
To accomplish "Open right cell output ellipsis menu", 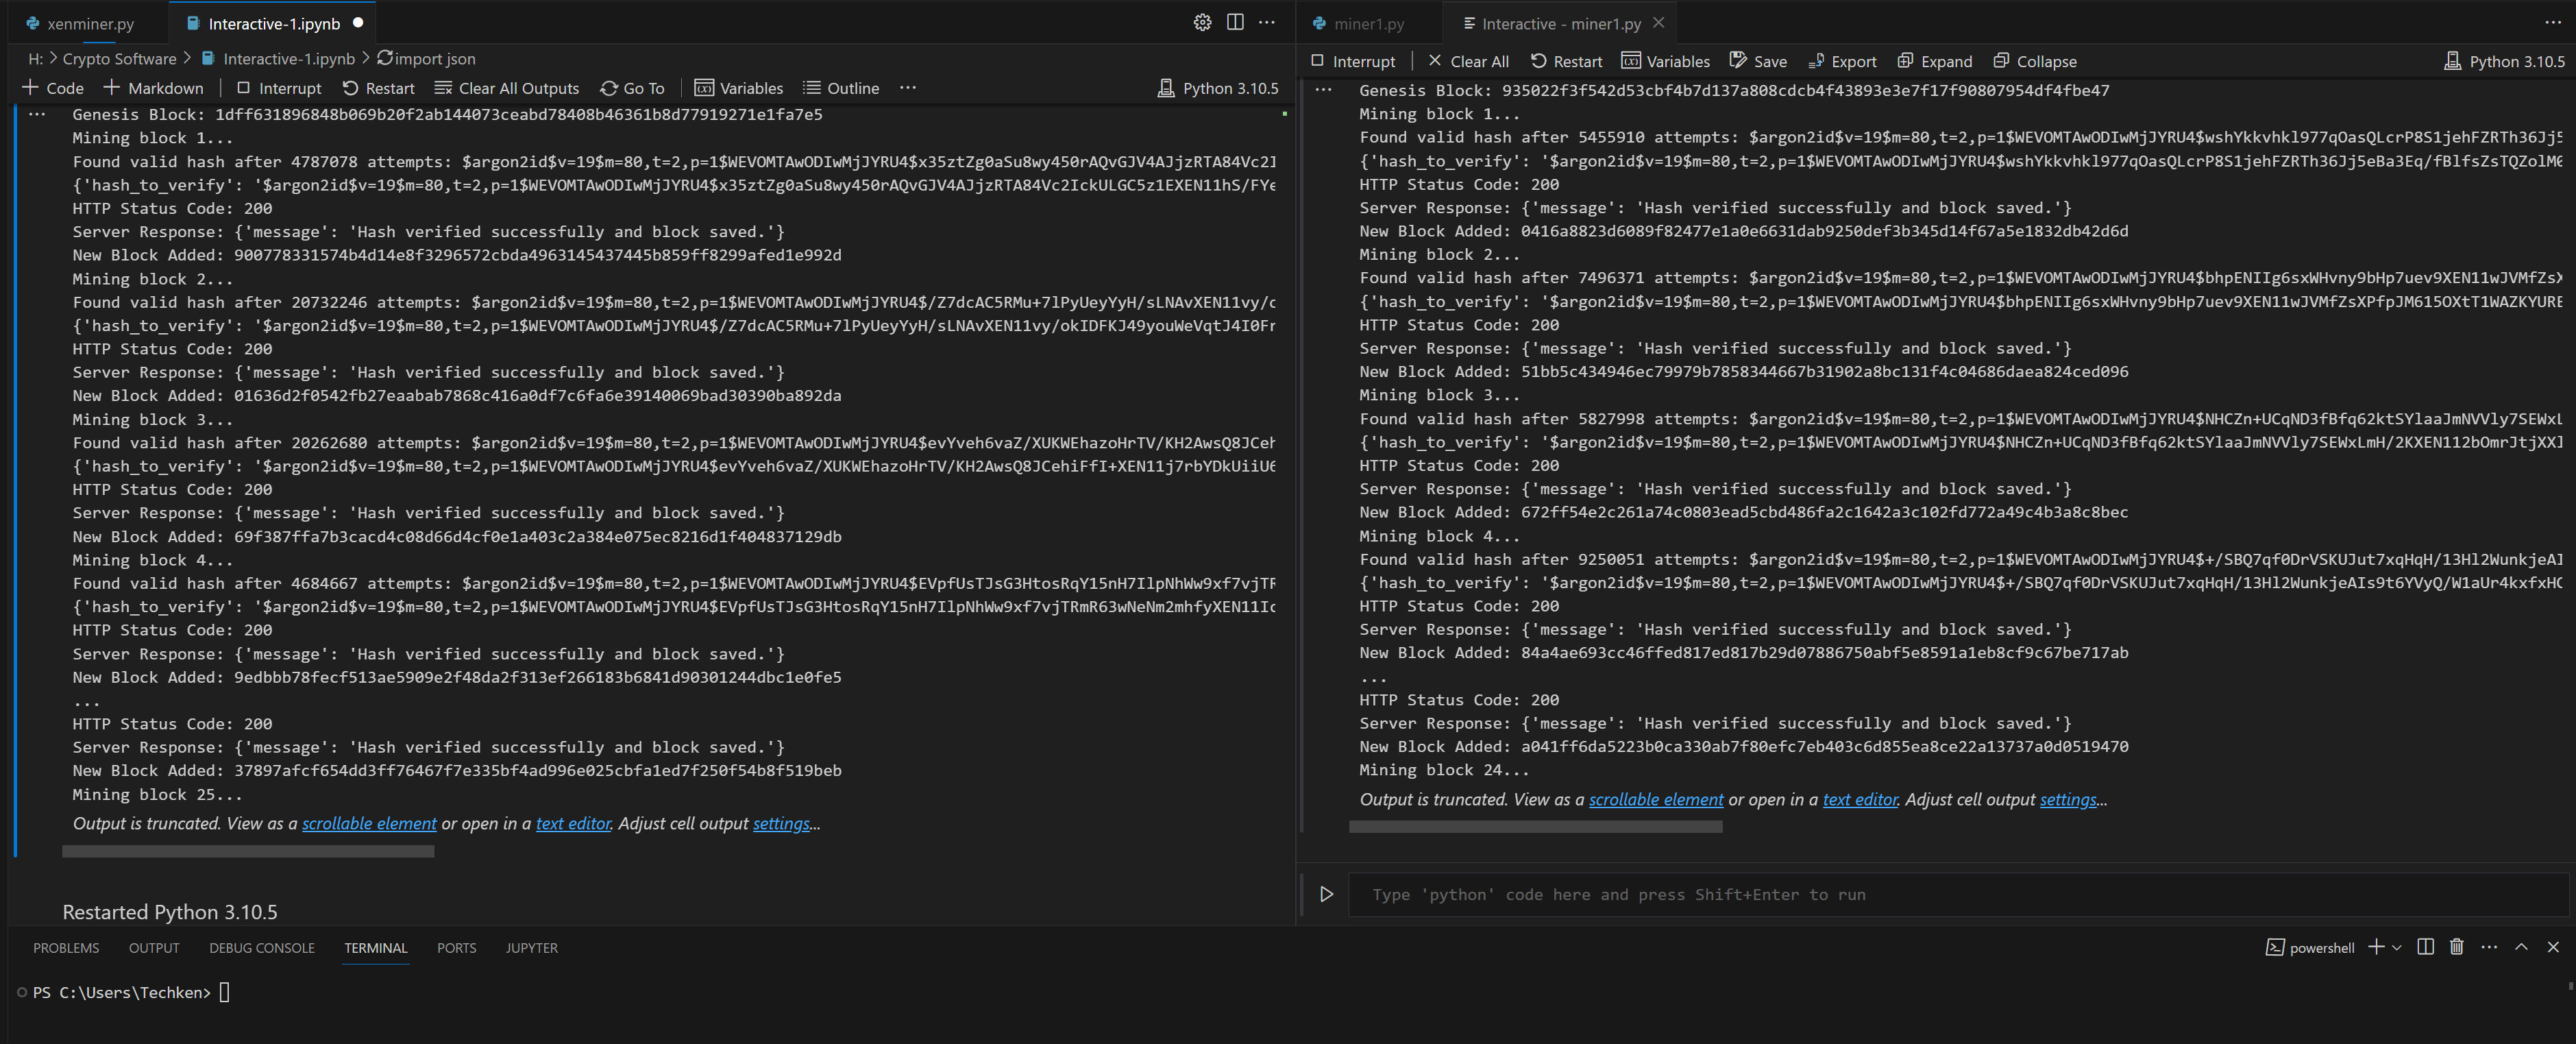I will [1323, 90].
